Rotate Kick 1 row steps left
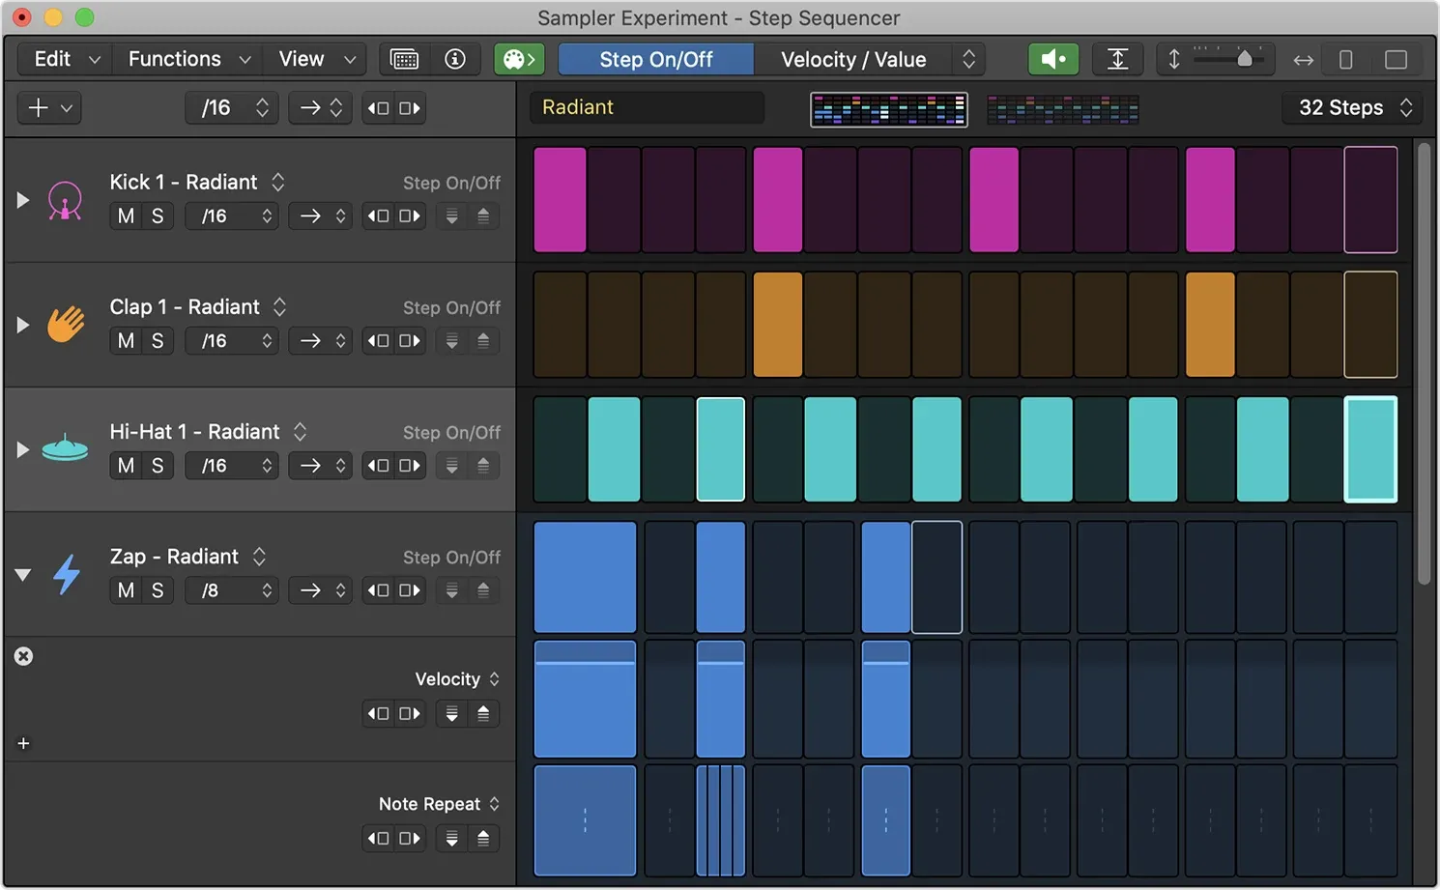This screenshot has width=1440, height=890. 378,216
